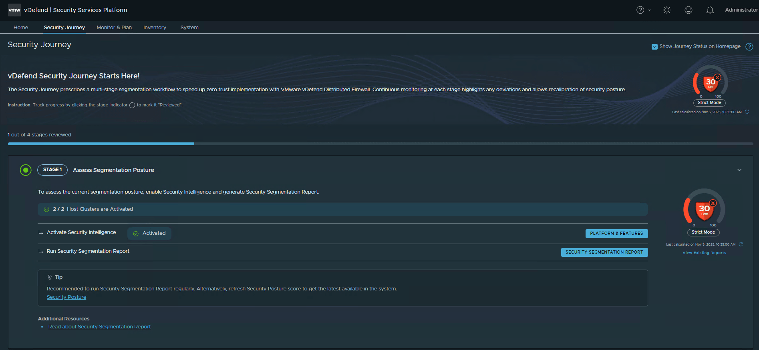Open the Inventory tab
Screen dimensions: 759x350
pos(155,27)
